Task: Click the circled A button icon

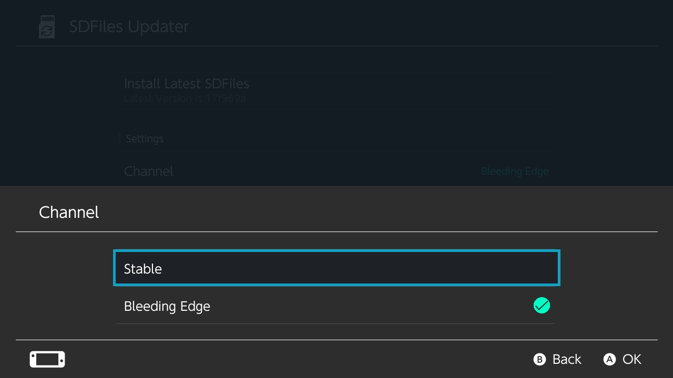Action: [609, 359]
